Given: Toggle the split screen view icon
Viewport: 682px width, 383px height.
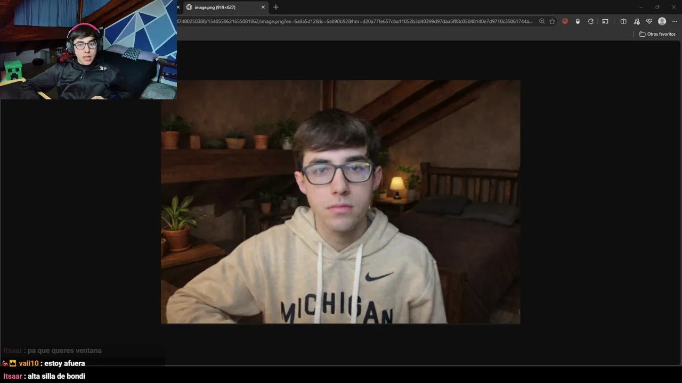Looking at the screenshot, I should (x=623, y=21).
